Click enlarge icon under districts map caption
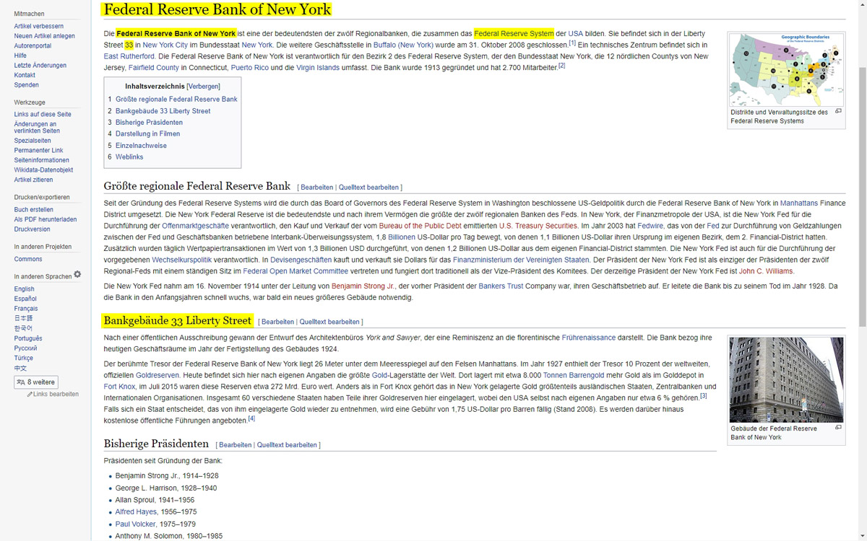Viewport: 867px width, 541px height. (838, 112)
